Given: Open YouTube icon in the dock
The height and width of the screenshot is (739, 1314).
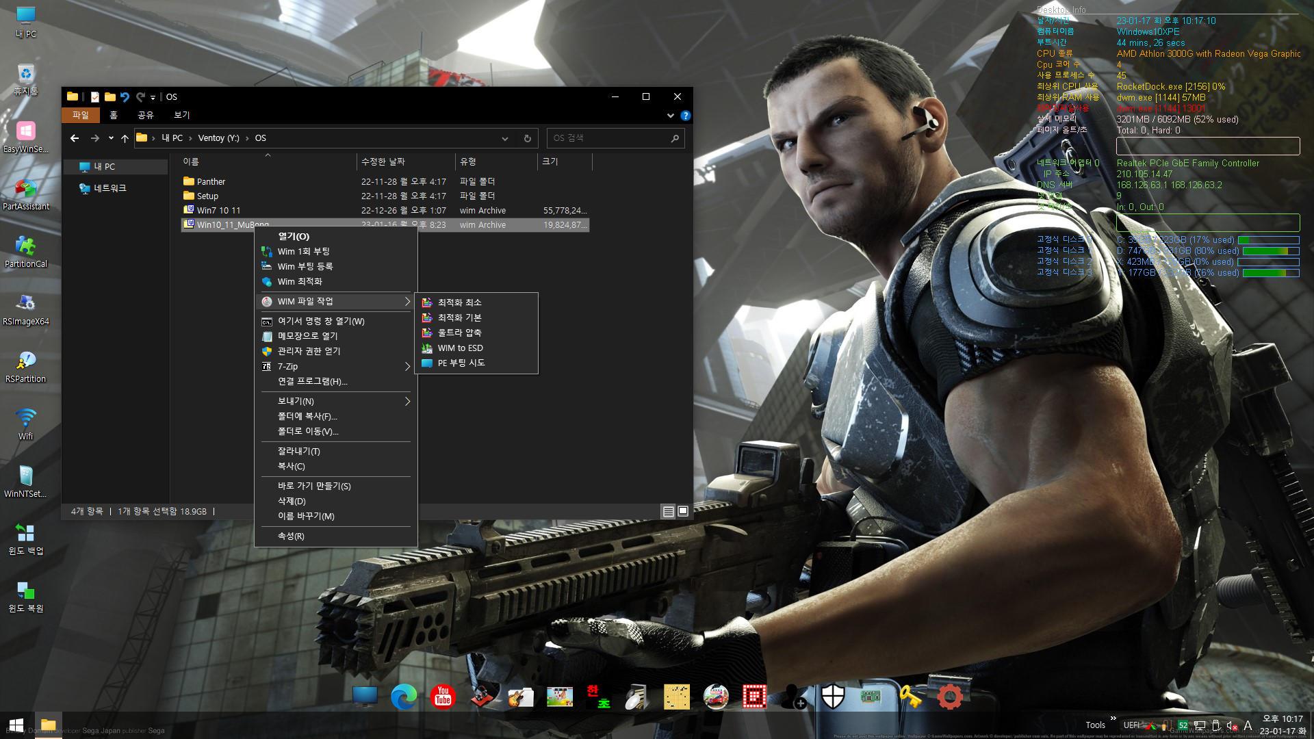Looking at the screenshot, I should pyautogui.click(x=443, y=697).
